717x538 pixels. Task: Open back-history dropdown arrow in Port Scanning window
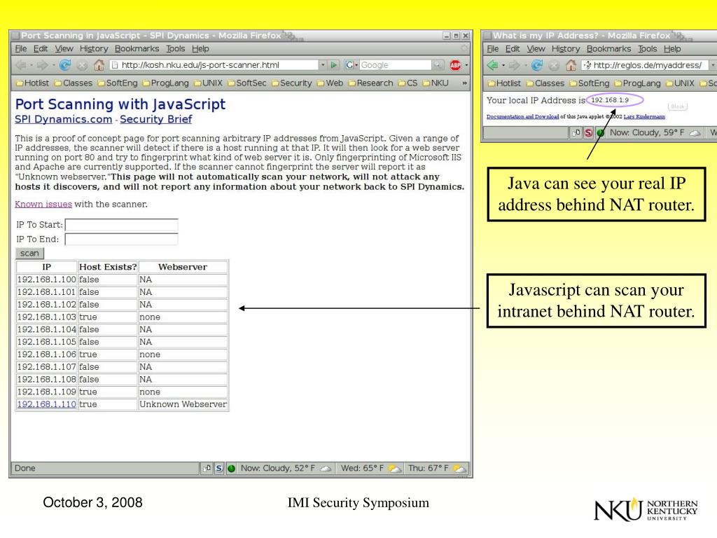click(x=31, y=65)
